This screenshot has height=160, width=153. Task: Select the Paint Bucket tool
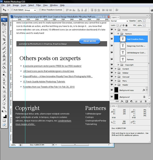(x=4, y=67)
